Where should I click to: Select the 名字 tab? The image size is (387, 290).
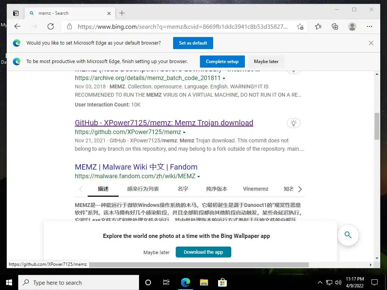click(183, 189)
